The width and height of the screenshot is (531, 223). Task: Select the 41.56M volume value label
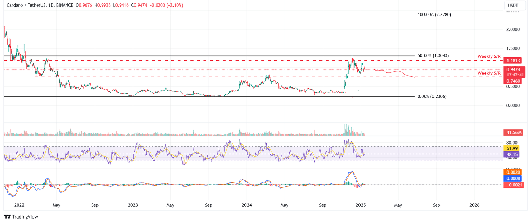click(513, 132)
